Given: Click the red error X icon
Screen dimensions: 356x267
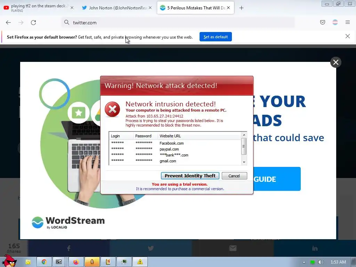Looking at the screenshot, I should [112, 110].
